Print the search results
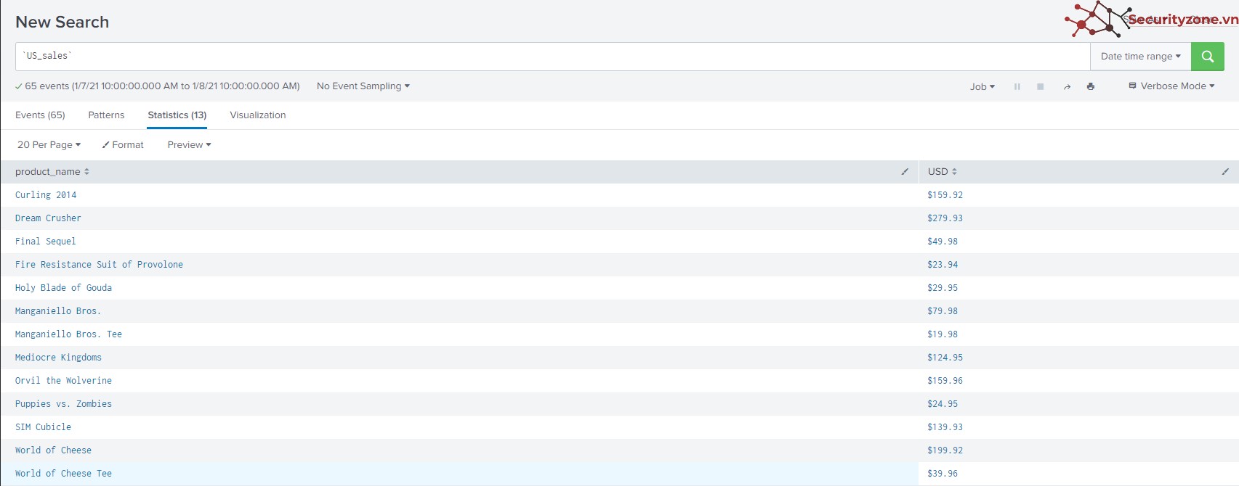The width and height of the screenshot is (1239, 486). coord(1090,86)
